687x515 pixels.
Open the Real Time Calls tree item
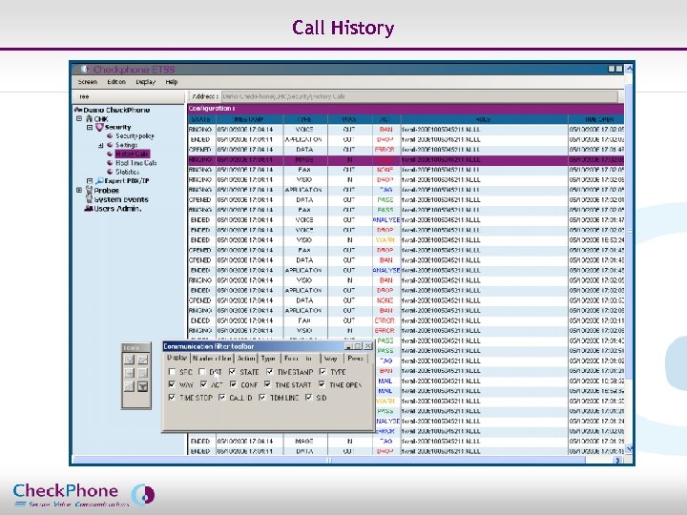pos(136,163)
